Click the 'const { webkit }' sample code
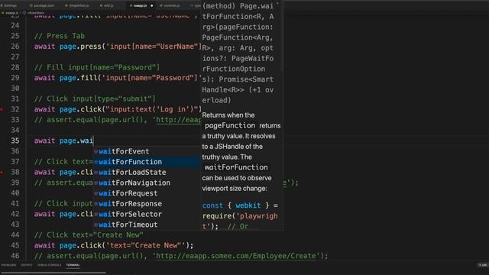This screenshot has width=489, height=275. coord(239,205)
